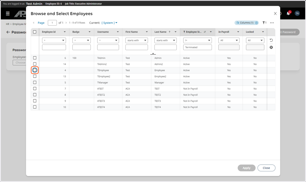Open the Username column menu arrow
The height and width of the screenshot is (182, 306).
tap(118, 32)
